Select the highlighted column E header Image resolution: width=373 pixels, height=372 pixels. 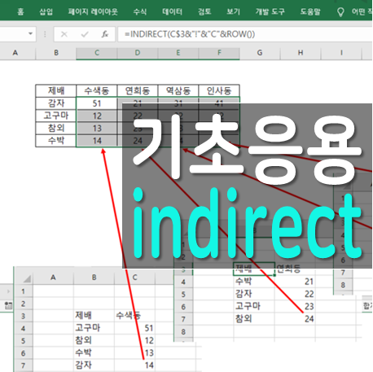coord(178,53)
